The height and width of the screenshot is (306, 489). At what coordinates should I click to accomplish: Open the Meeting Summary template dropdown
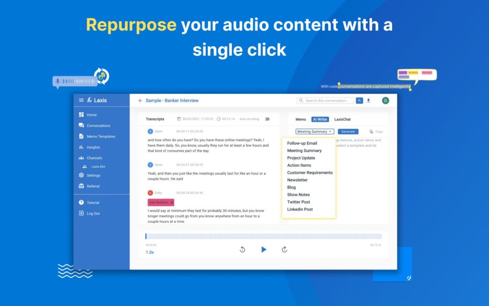315,131
